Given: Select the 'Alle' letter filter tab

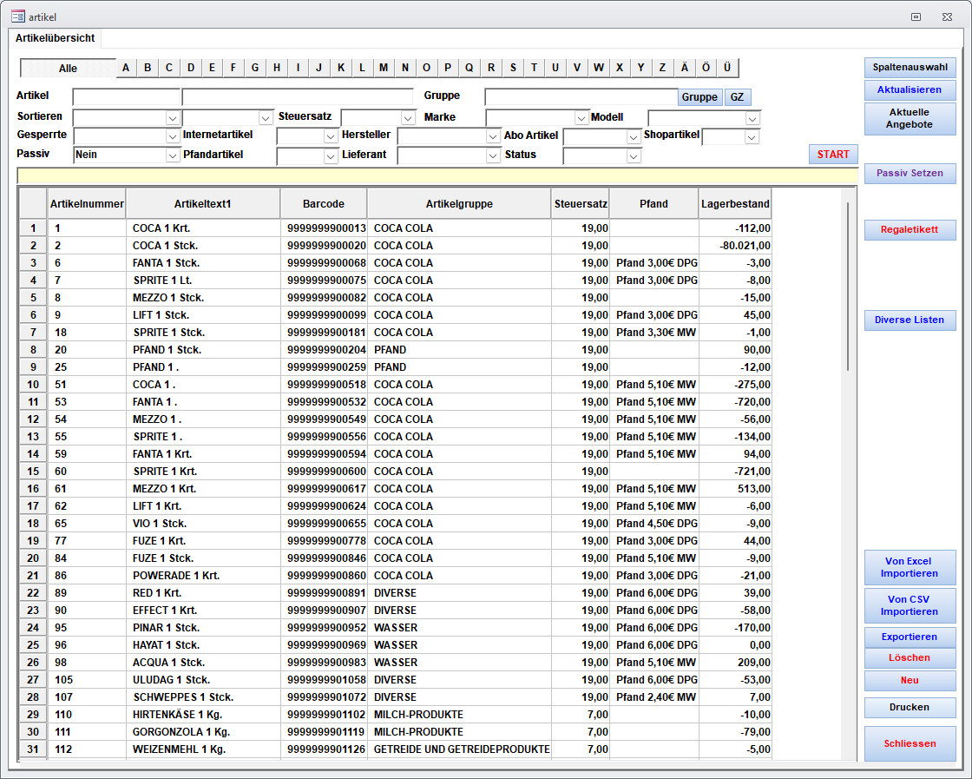Looking at the screenshot, I should point(68,68).
